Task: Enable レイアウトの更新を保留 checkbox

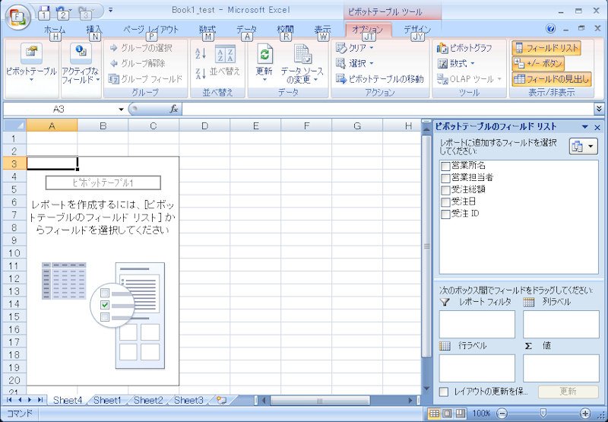Action: (x=444, y=392)
